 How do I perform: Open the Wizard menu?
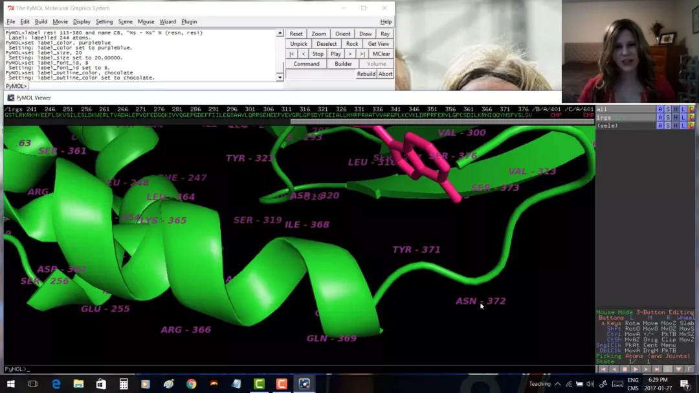(x=168, y=22)
